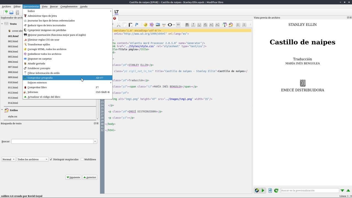Click the reload preview green arrow icon
Screen dimensions: 352x198
pyautogui.click(x=276, y=190)
